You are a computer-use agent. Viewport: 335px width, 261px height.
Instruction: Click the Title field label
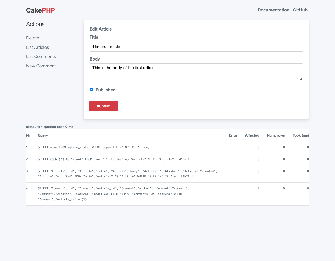(x=94, y=37)
